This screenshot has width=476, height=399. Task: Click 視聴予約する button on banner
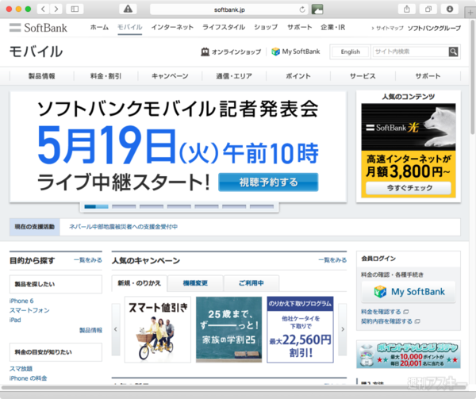click(268, 182)
